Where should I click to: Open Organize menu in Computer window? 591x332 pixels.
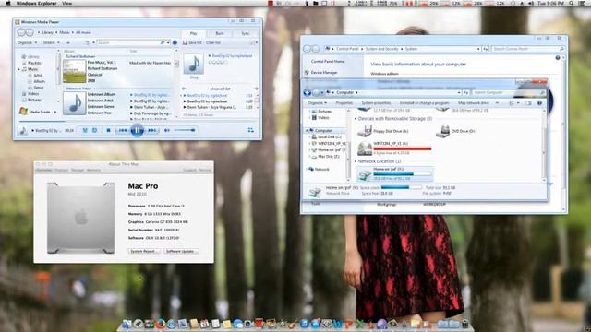317,102
